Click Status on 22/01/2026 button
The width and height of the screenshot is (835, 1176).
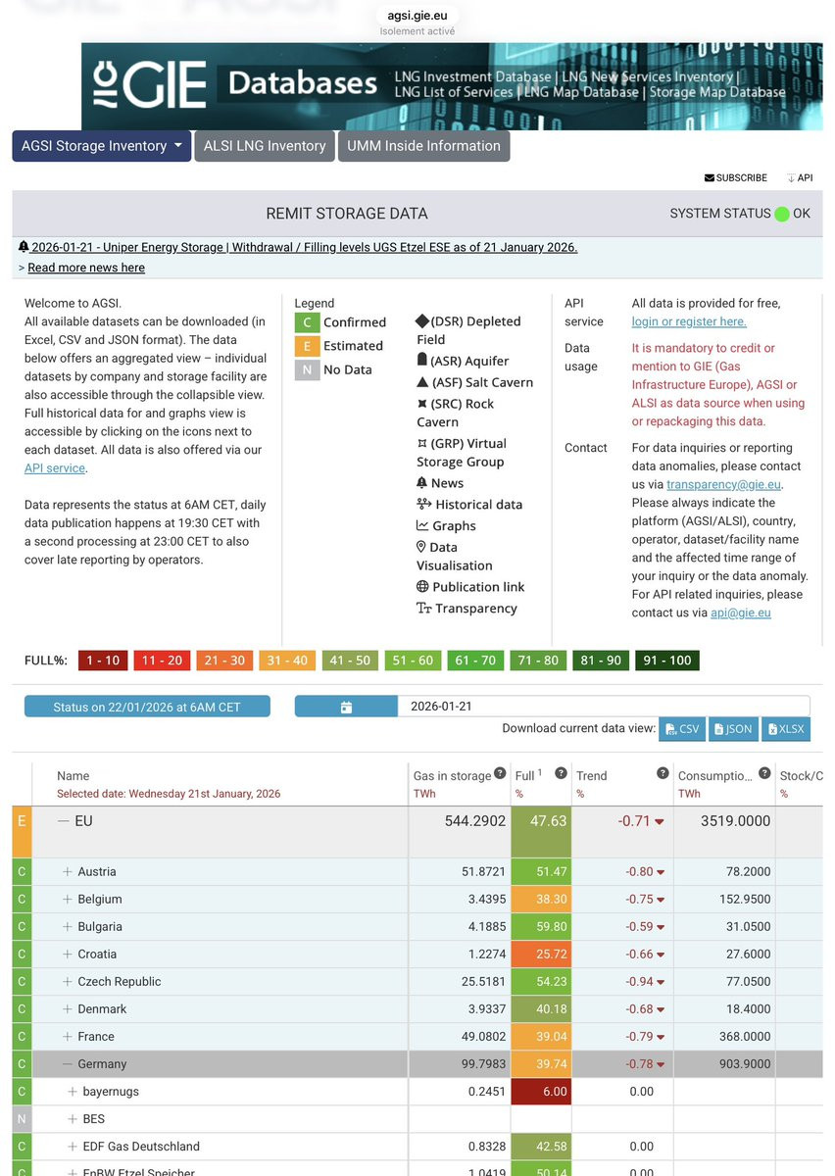click(147, 707)
